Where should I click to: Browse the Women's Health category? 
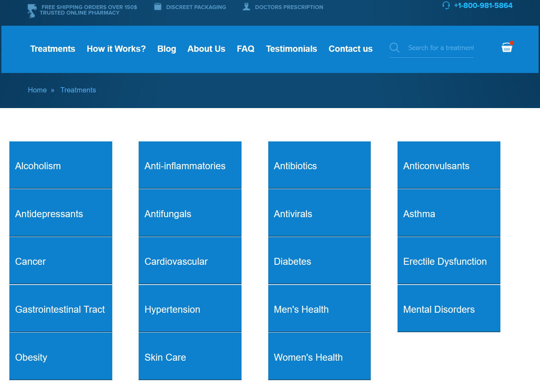(319, 357)
